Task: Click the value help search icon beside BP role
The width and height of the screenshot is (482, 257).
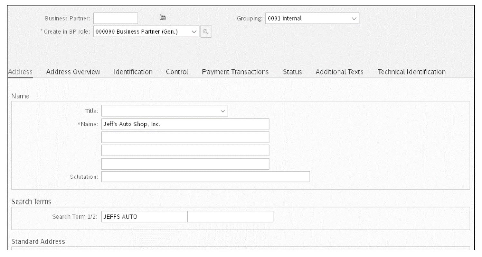Action: (206, 31)
